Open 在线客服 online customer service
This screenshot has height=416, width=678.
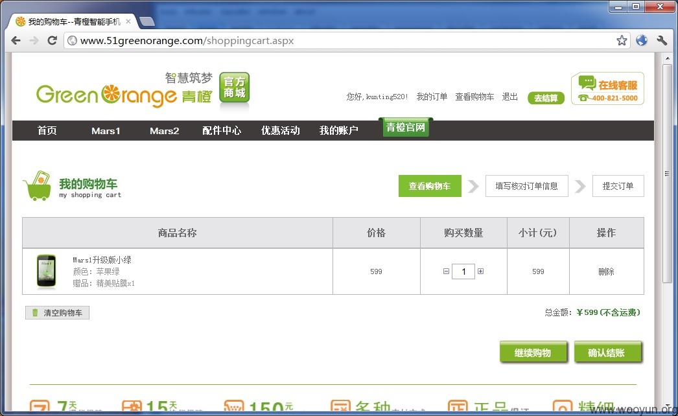tap(607, 88)
